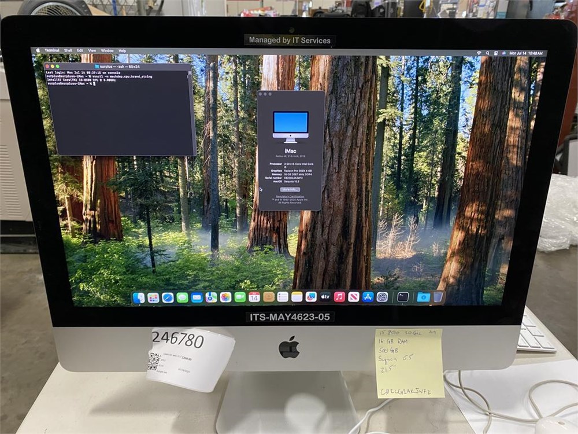
Task: Open Finder from the dock
Action: 139,297
